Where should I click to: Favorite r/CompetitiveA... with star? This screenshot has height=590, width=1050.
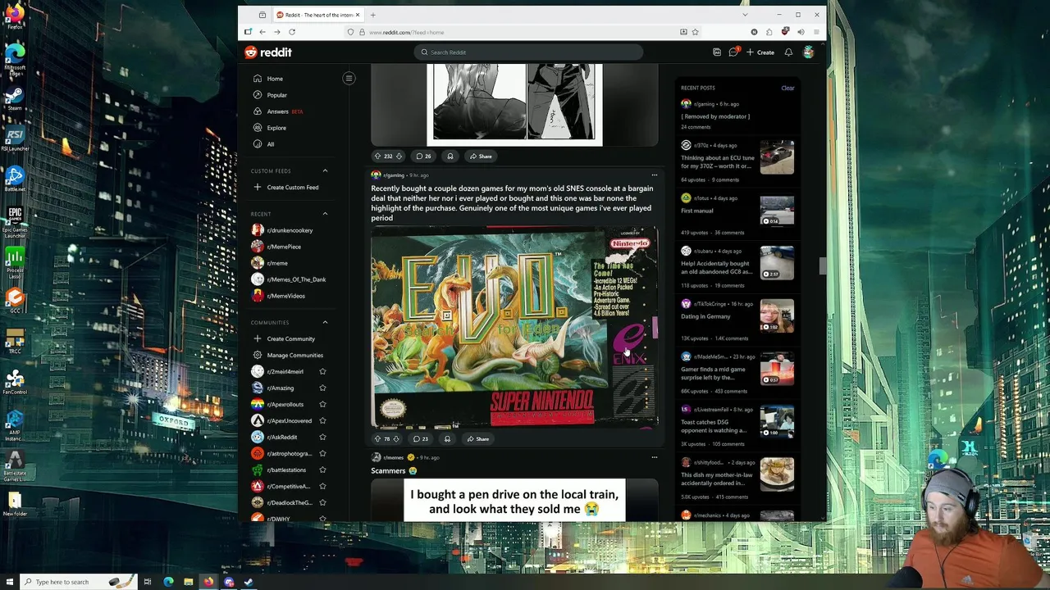322,486
